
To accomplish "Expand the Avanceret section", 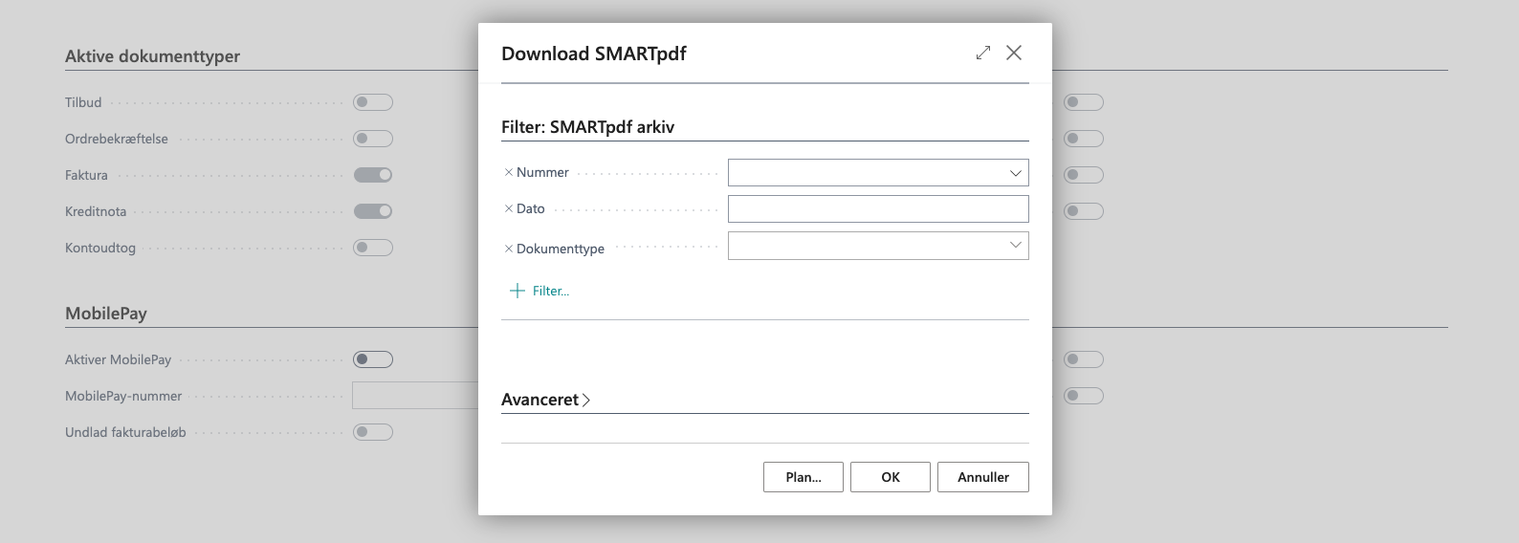I will (545, 400).
